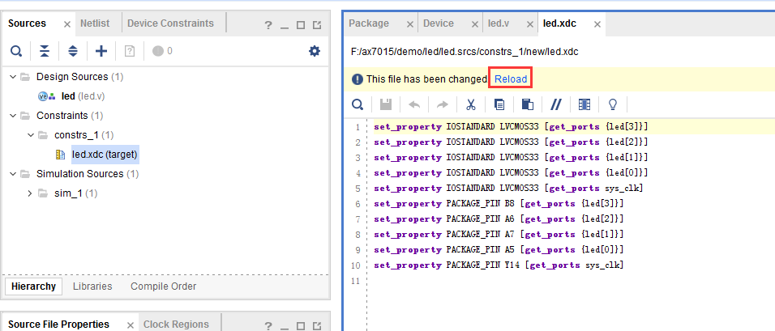Open find in the led.xdc editor
This screenshot has width=775, height=331.
[x=358, y=104]
